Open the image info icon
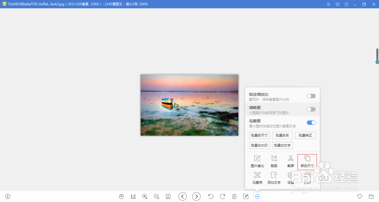Viewport: 379px width, 202px height. (x=8, y=196)
